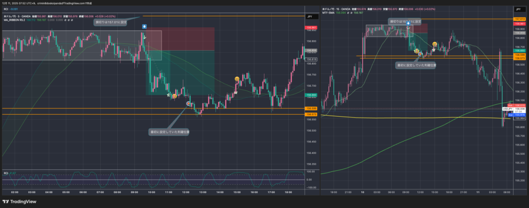Click the emoji marker near 15:00 on left chart
529x208 pixels.
pos(237,78)
